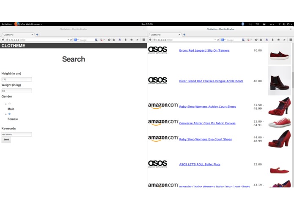Open new tab in left window
Image resolution: width=294 pixels, height=209 pixels.
pyautogui.click(x=37, y=35)
